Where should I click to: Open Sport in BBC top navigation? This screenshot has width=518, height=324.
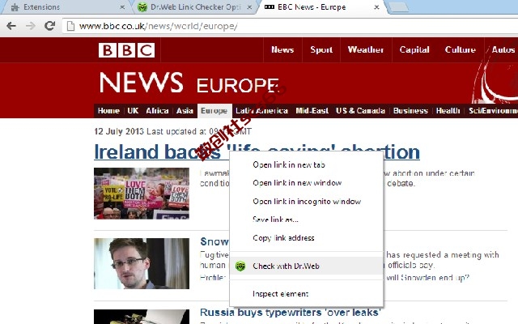coord(321,50)
